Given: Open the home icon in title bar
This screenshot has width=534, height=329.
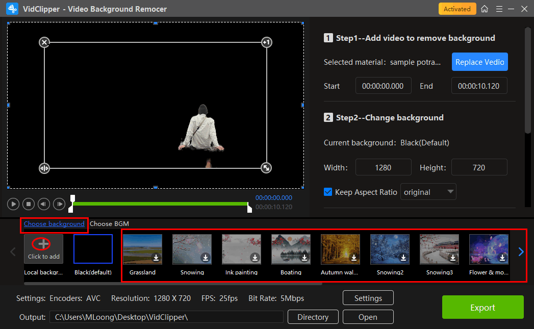Looking at the screenshot, I should tap(485, 9).
